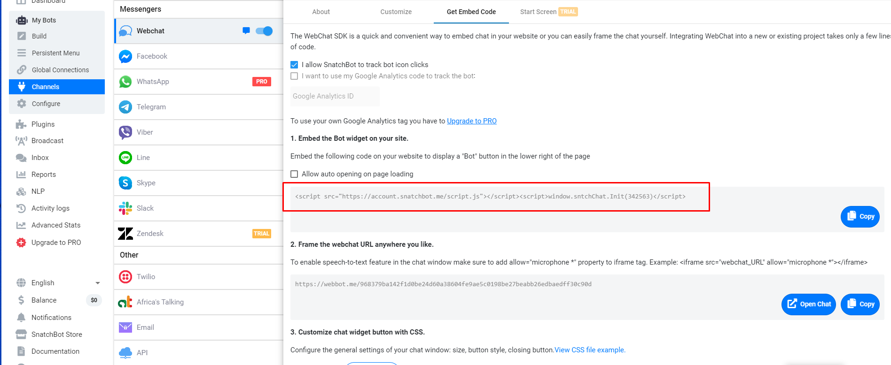Open the Start Screen trial tab

pyautogui.click(x=548, y=12)
